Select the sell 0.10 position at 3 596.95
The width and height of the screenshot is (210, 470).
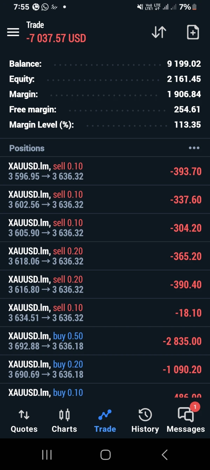pyautogui.click(x=105, y=171)
